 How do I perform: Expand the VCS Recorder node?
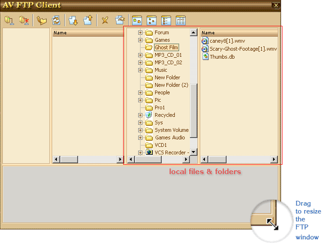tap(140, 152)
